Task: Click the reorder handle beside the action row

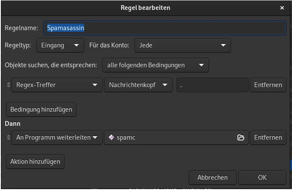Action: pyautogui.click(x=8, y=137)
